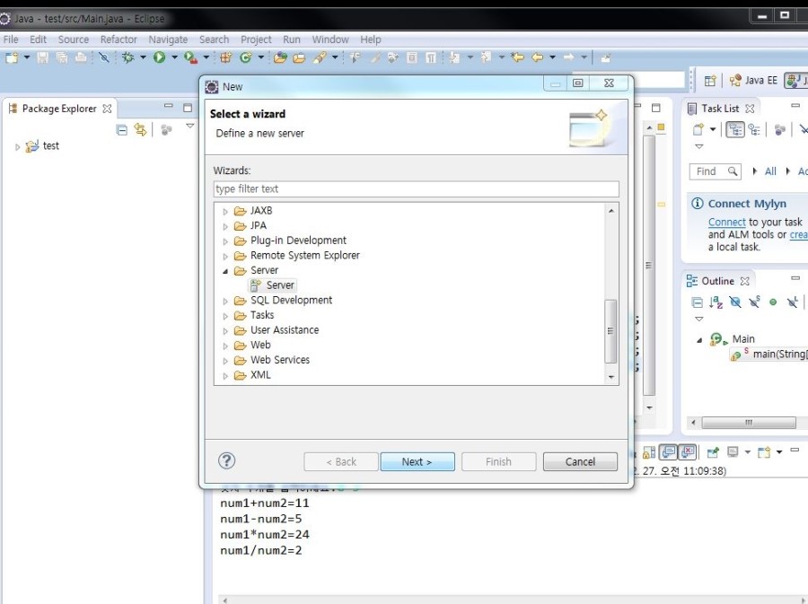Select the Tasks folder in wizard list
The image size is (808, 604).
pos(262,315)
